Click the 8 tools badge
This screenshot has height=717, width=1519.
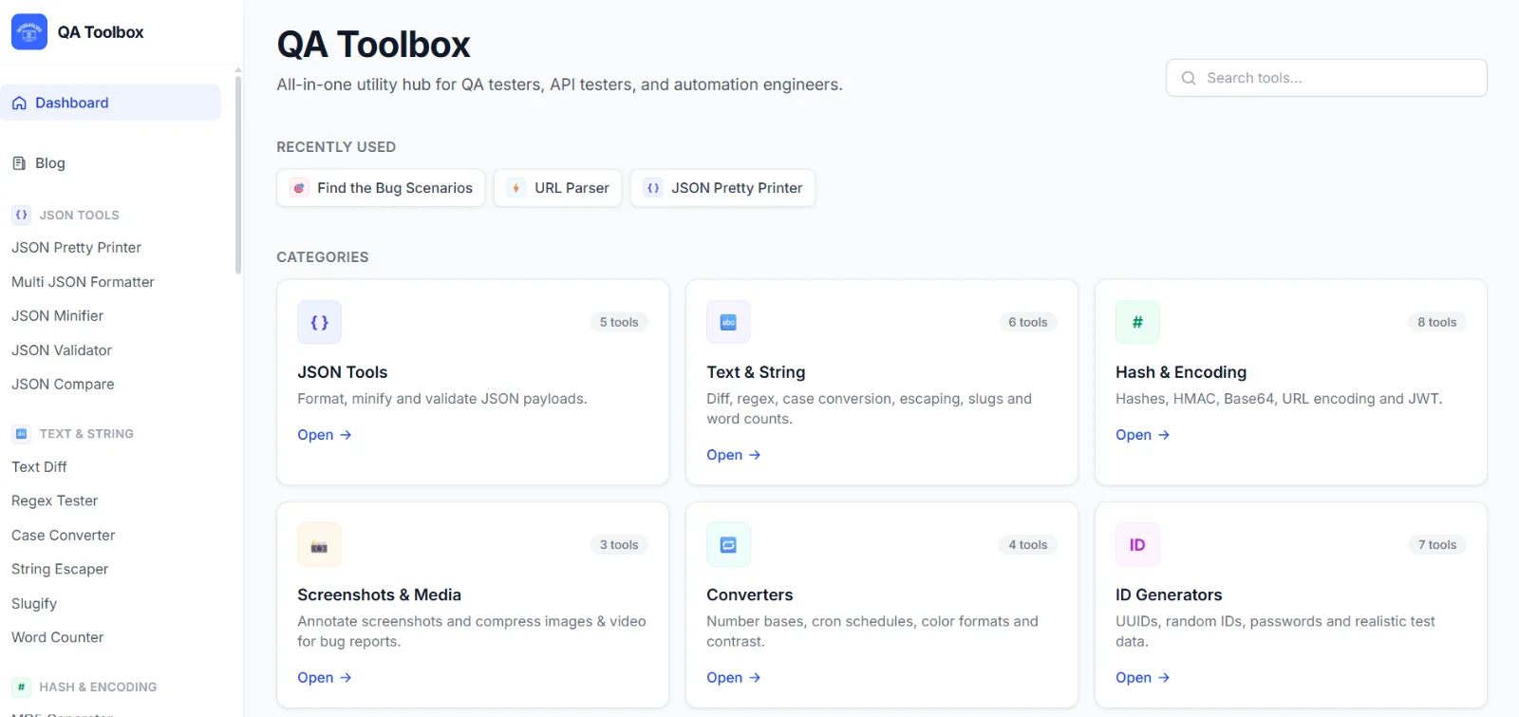[x=1437, y=323]
